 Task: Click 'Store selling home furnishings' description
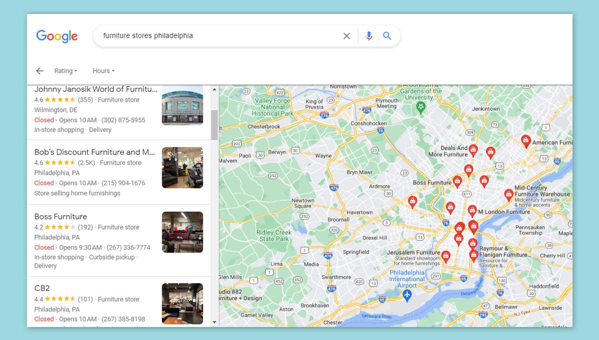[x=77, y=193]
